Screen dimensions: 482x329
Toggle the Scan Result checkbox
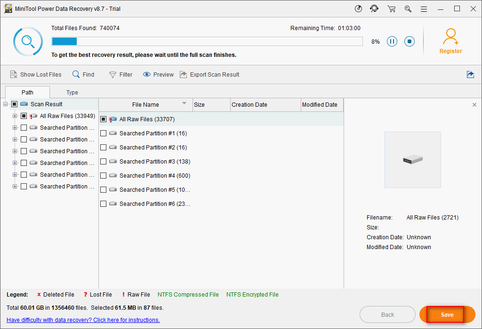pyautogui.click(x=15, y=104)
